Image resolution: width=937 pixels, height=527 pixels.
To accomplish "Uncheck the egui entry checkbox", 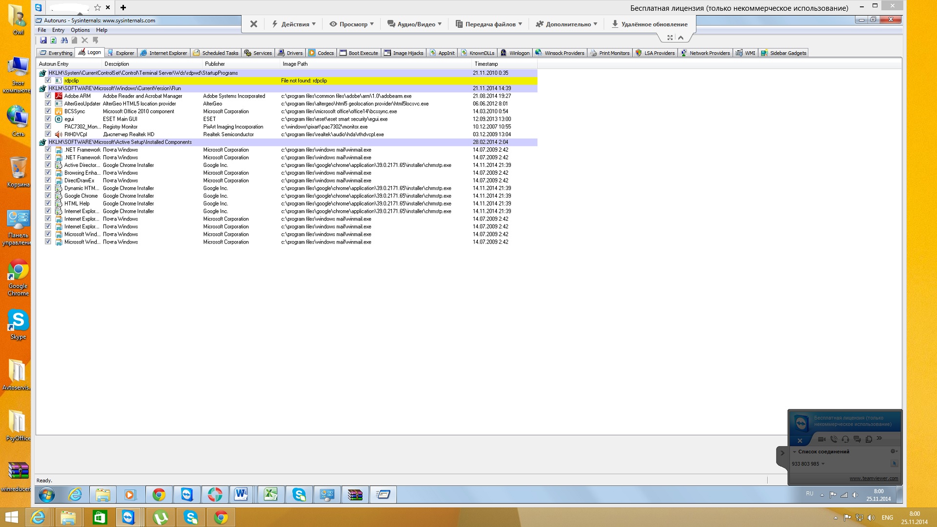I will point(48,119).
